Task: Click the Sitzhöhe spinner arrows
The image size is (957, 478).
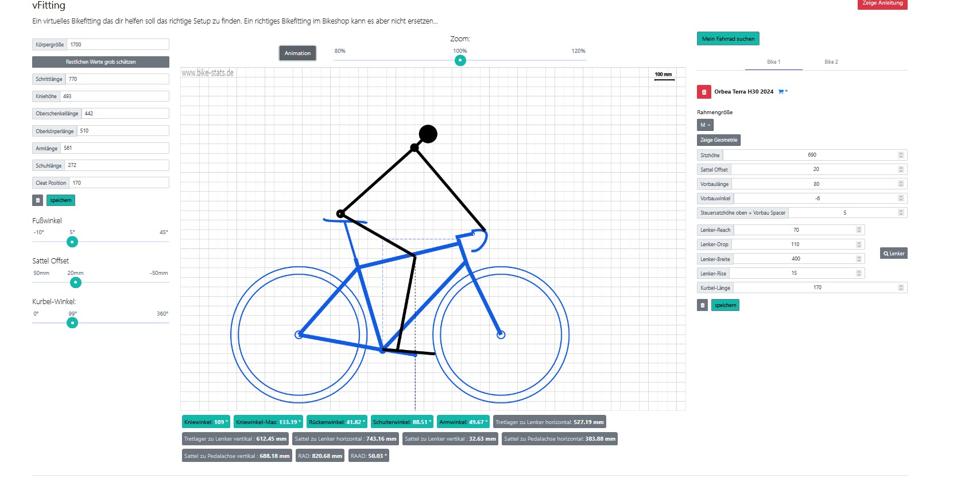Action: 901,155
